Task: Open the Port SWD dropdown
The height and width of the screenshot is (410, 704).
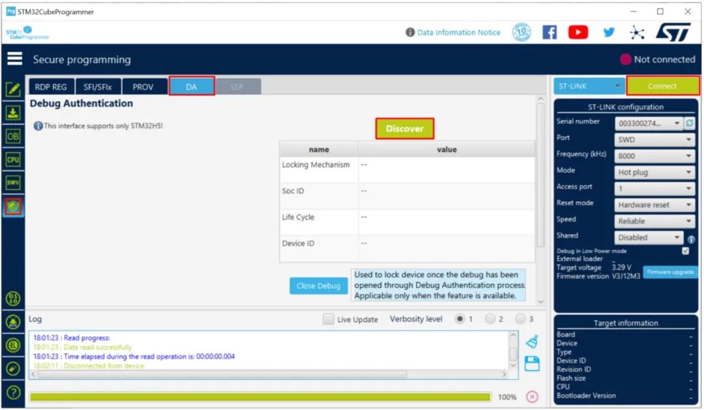Action: (654, 140)
